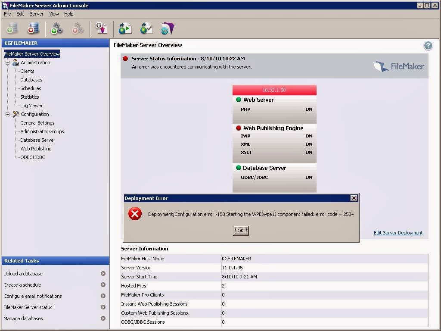Click the FileMaker Server test page icon
This screenshot has width=441, height=331.
tap(146, 28)
